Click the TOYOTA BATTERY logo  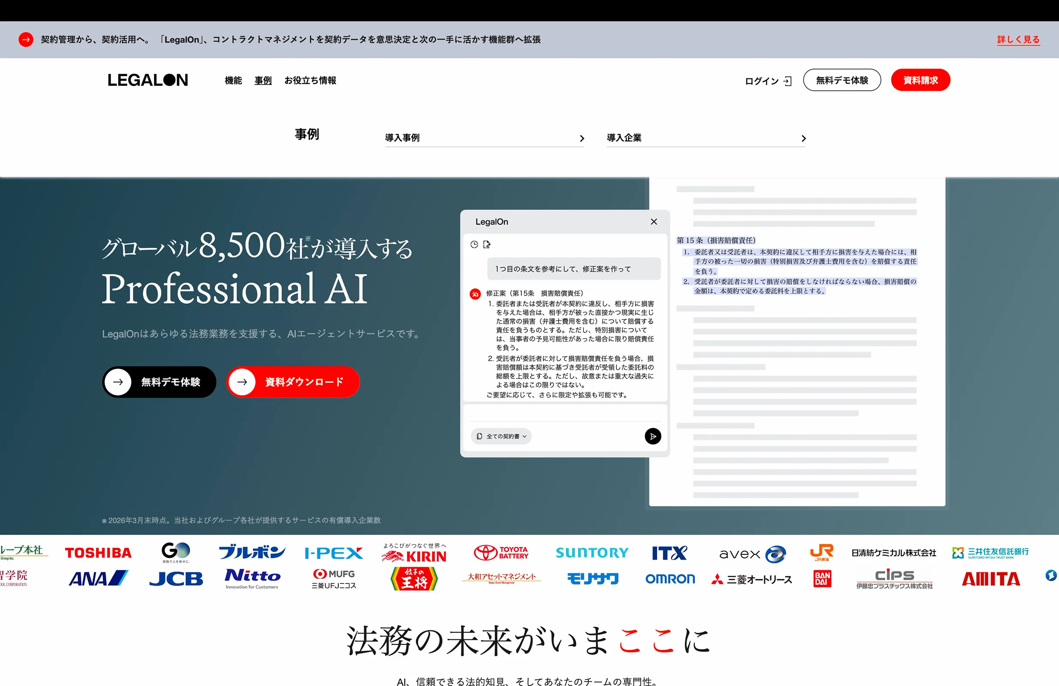click(x=502, y=553)
